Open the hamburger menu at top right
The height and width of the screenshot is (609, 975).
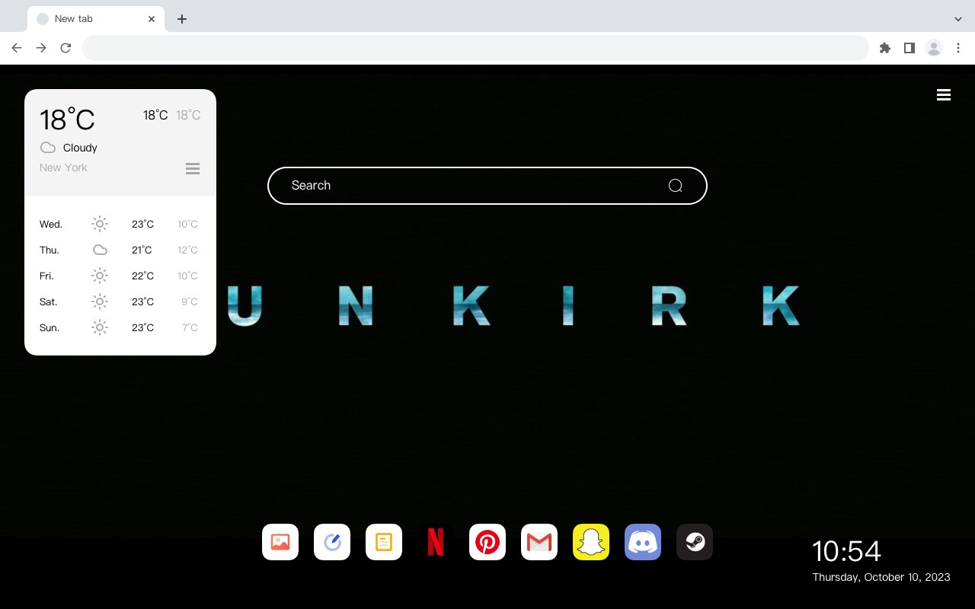point(944,95)
